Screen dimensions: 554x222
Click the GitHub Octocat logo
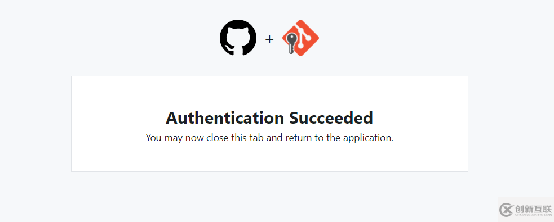(x=238, y=38)
